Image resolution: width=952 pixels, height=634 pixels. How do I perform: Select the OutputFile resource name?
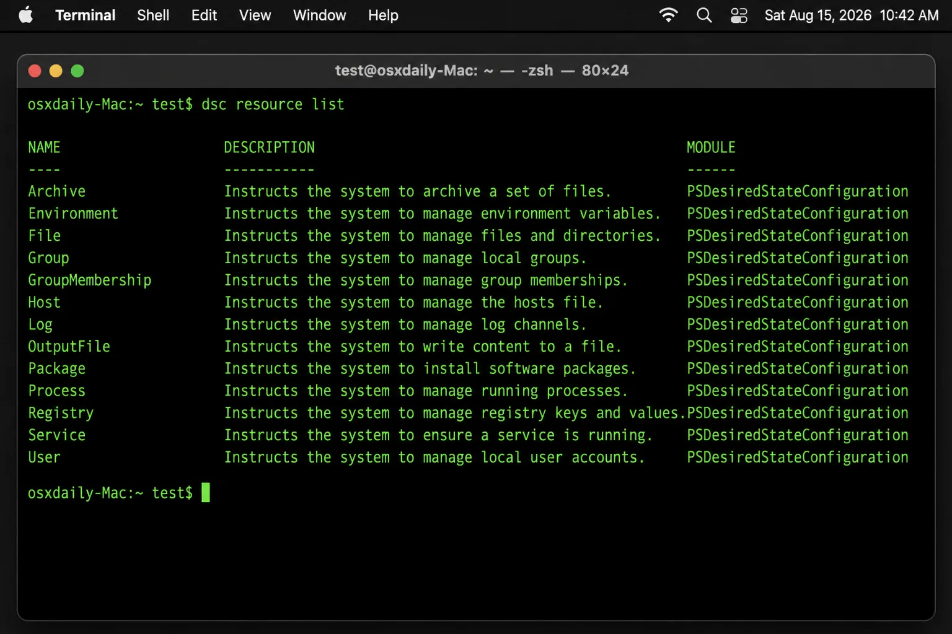tap(69, 347)
